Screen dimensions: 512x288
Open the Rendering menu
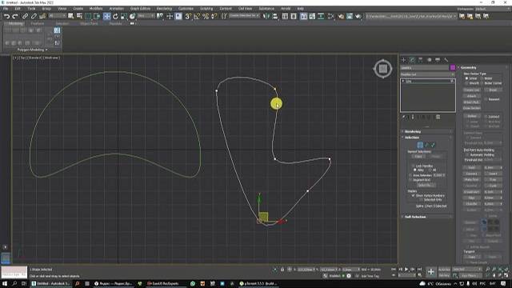pos(164,9)
